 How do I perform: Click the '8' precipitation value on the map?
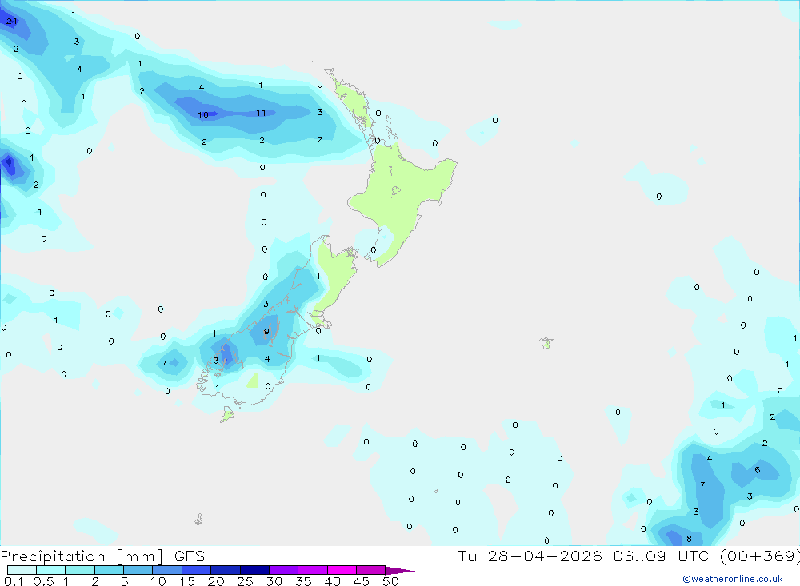[690, 539]
